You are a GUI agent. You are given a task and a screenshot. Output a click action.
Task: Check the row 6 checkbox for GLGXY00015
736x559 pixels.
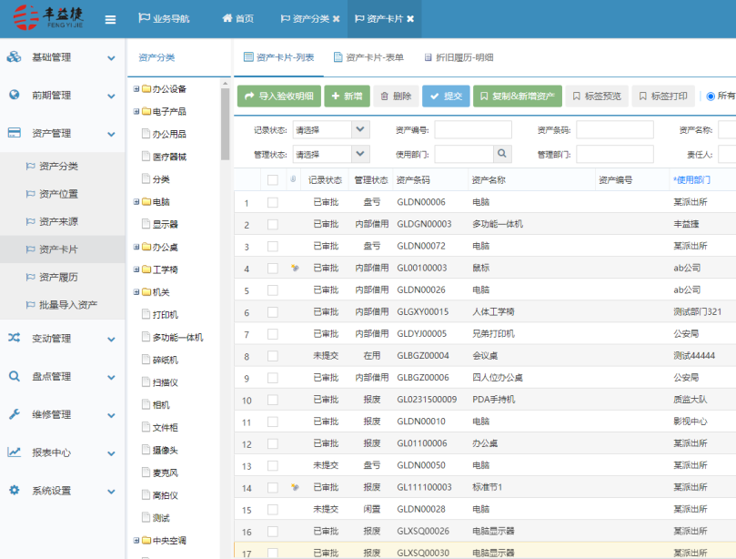tap(273, 312)
